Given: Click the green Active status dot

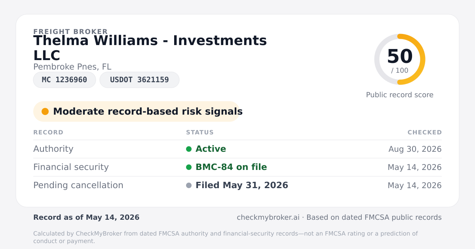Looking at the screenshot, I should [x=189, y=149].
